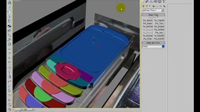Select the Lights category icon
The width and height of the screenshot is (200, 112).
[150, 6]
